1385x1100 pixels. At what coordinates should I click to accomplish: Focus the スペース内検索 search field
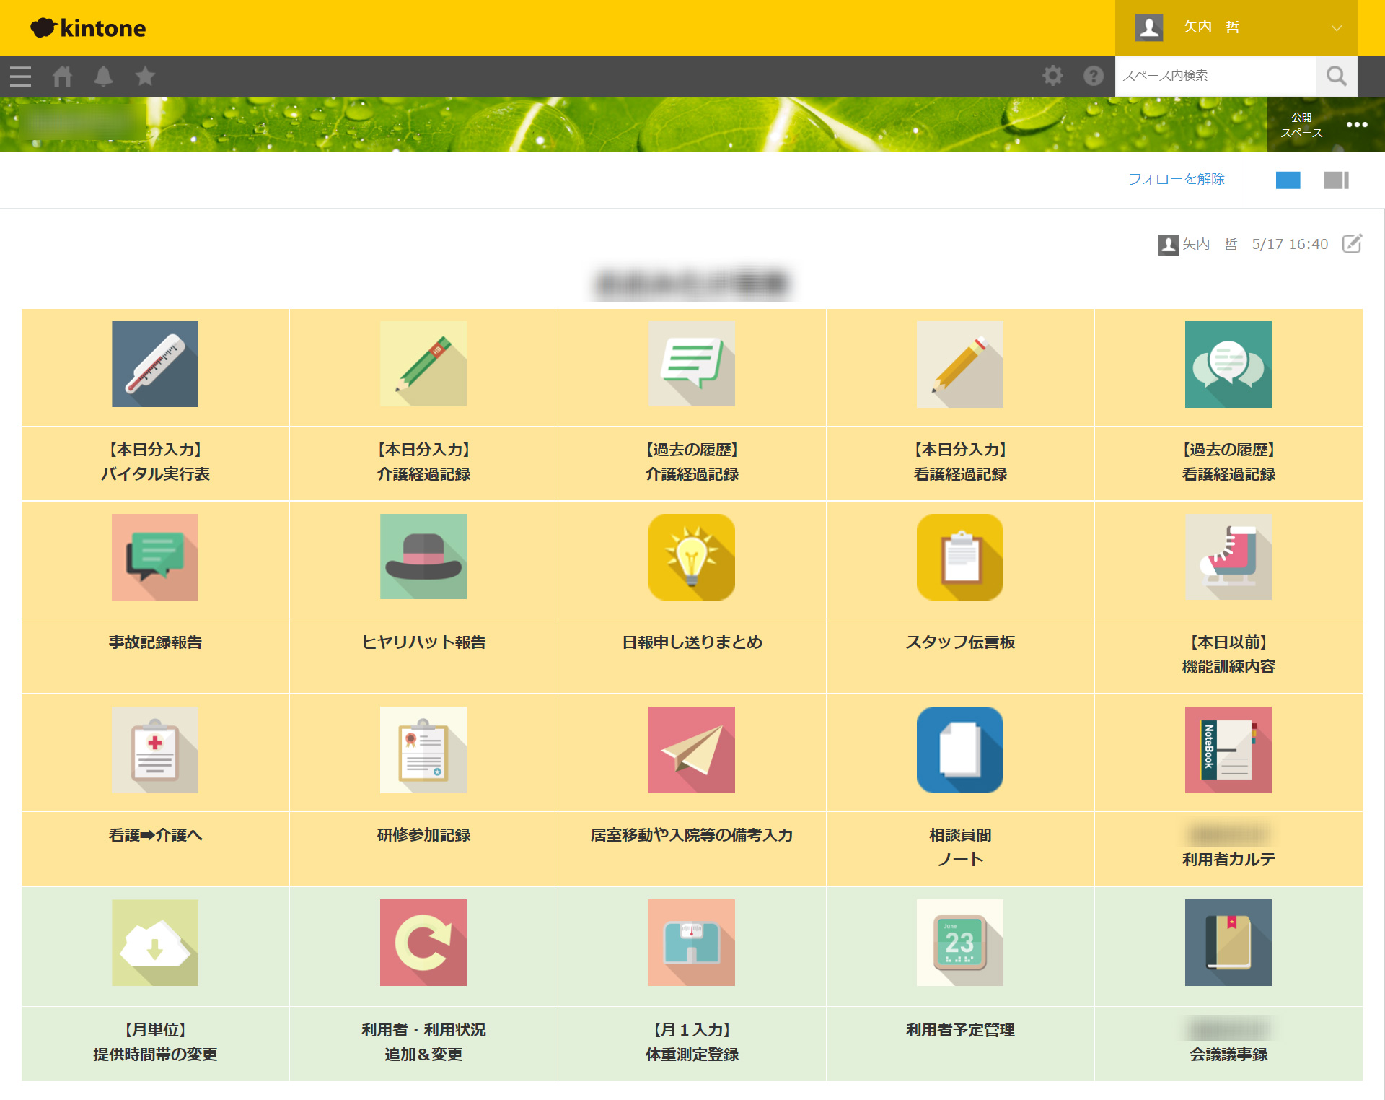click(1215, 76)
